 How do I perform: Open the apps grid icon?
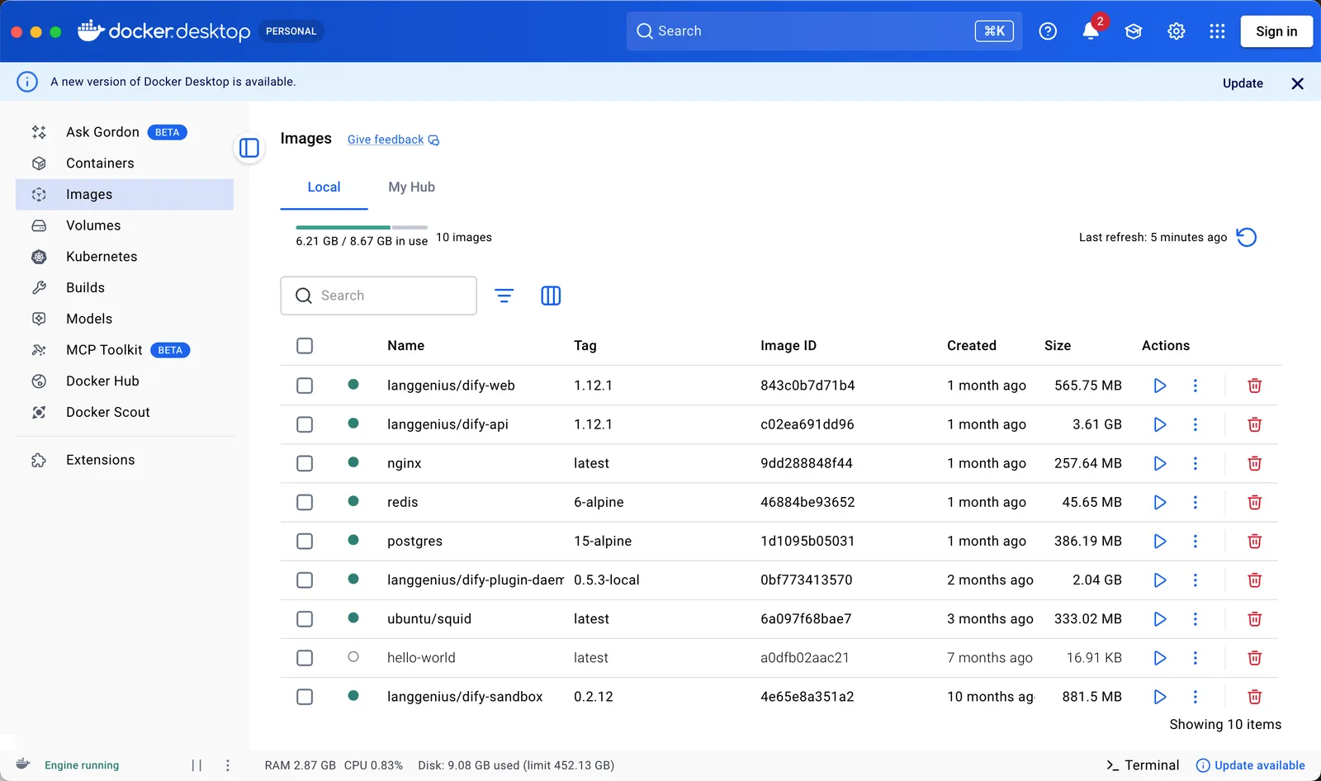tap(1217, 31)
